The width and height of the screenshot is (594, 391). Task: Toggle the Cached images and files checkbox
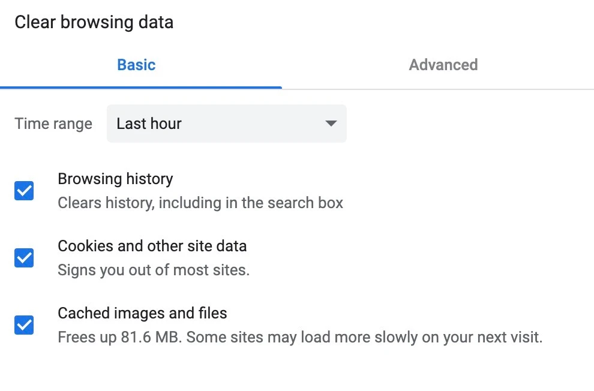click(24, 326)
